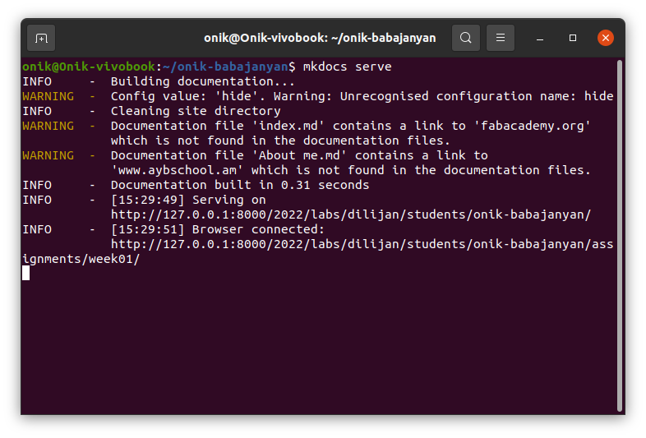Minimize the terminal window

click(x=541, y=38)
